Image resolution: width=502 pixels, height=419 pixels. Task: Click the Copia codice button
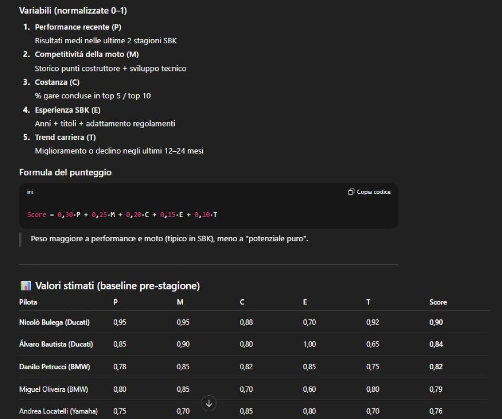point(369,192)
